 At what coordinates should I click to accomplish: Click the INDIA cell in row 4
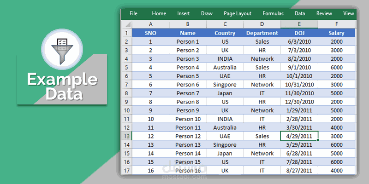pyautogui.click(x=225, y=59)
